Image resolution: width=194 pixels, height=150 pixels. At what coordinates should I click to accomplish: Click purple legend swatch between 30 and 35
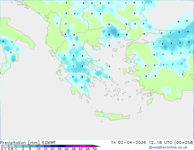tap(69, 146)
